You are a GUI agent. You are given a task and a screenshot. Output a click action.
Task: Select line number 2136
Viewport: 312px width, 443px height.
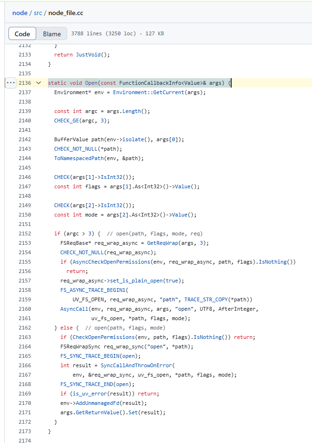tap(25, 83)
